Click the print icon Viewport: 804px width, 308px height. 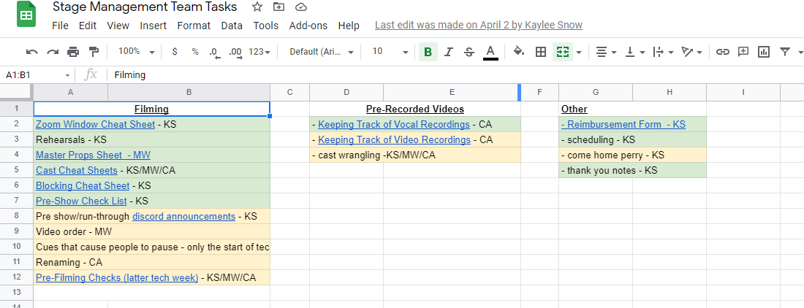pos(73,52)
